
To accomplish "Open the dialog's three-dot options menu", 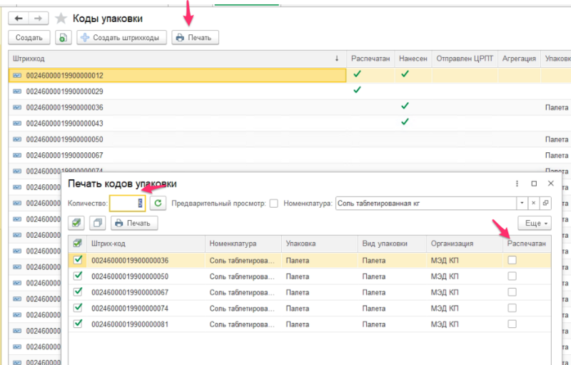I will tap(517, 184).
